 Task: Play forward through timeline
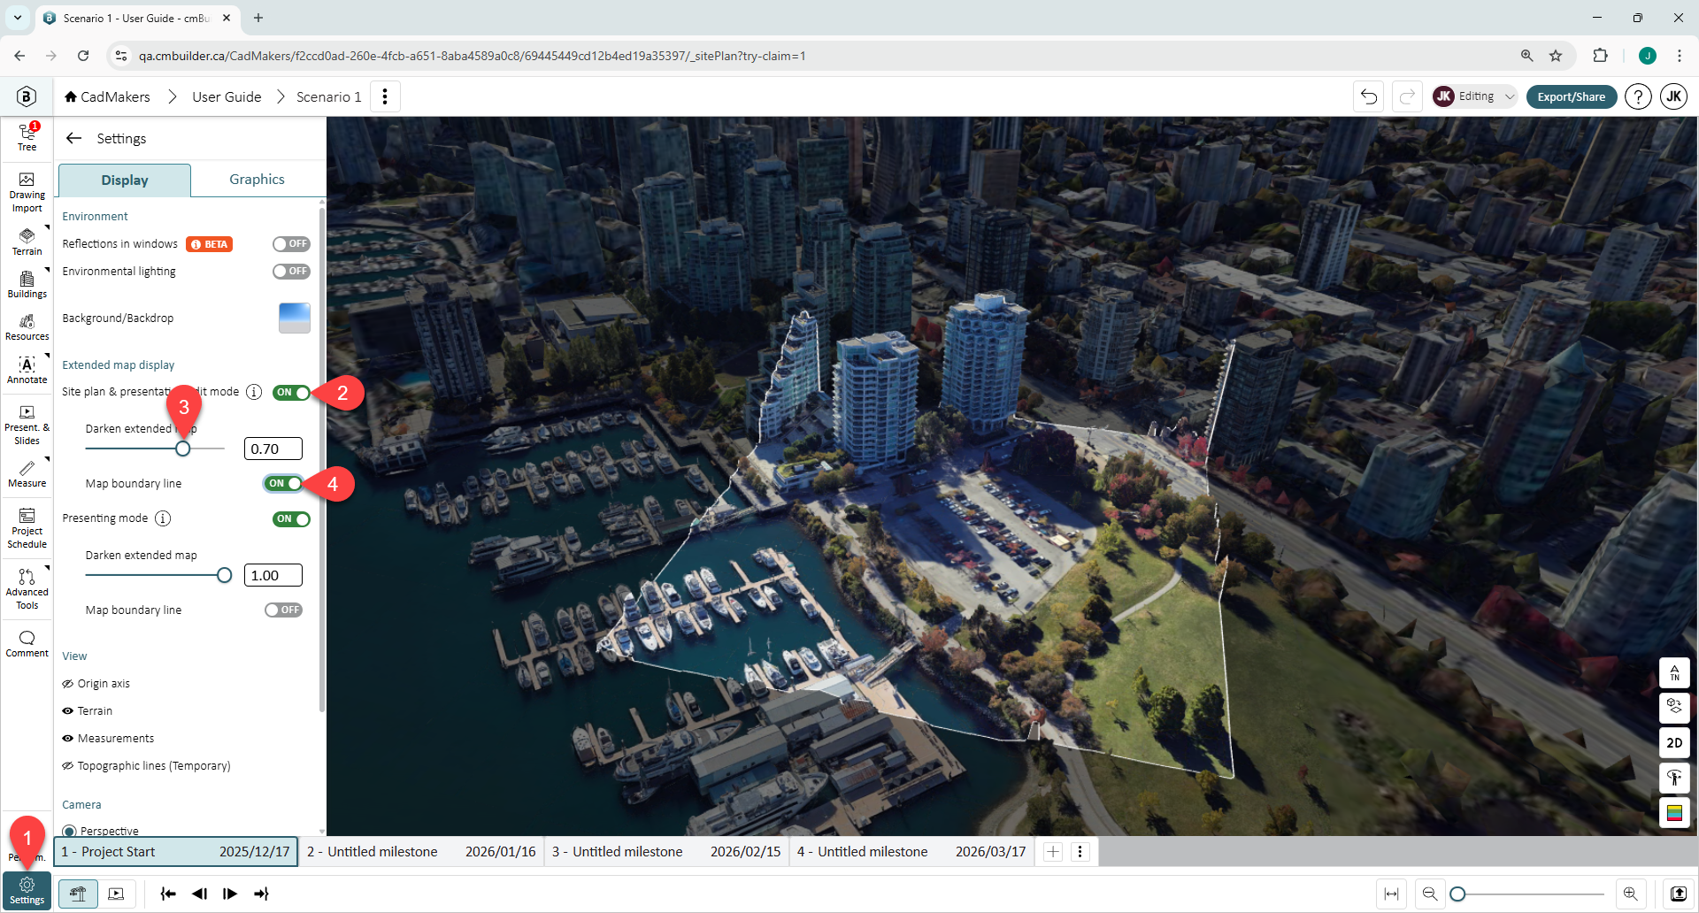pyautogui.click(x=230, y=894)
